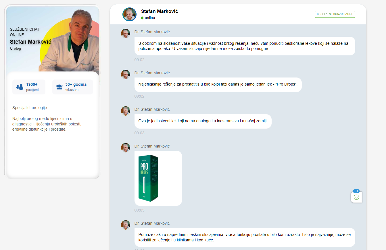The image size is (386, 250).
Task: Click the 09:02 timestamp under the first message
Action: pos(139,60)
